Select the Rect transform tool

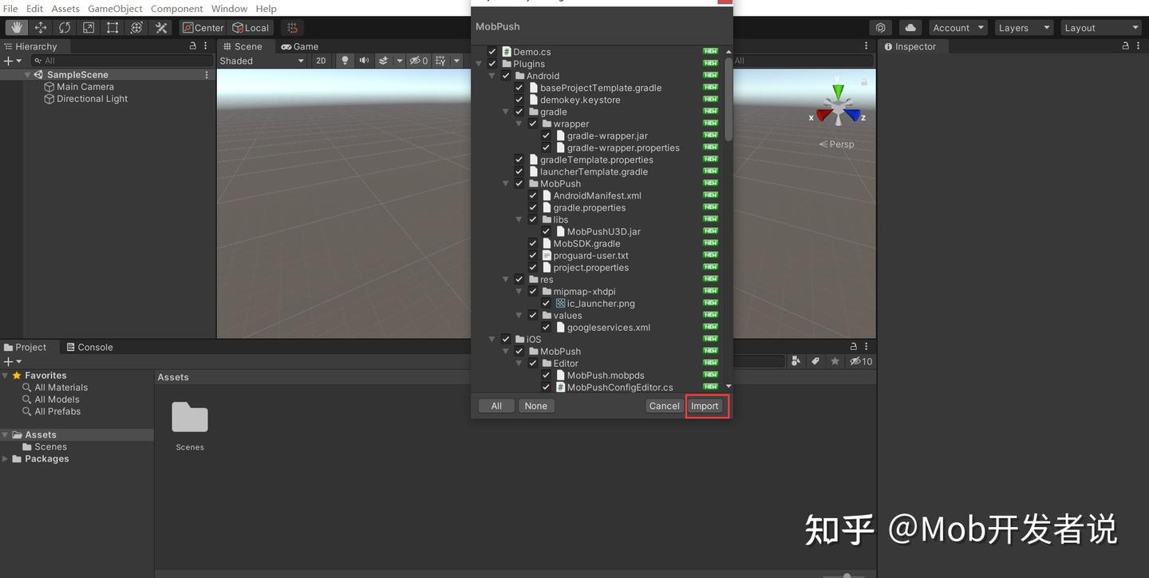113,28
